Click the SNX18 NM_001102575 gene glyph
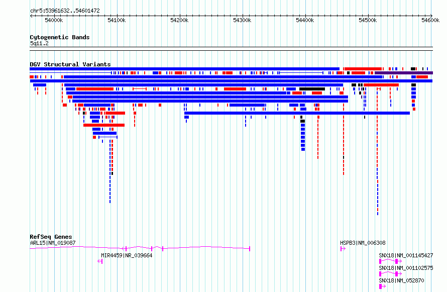The height and width of the screenshot is (292, 447). click(390, 274)
